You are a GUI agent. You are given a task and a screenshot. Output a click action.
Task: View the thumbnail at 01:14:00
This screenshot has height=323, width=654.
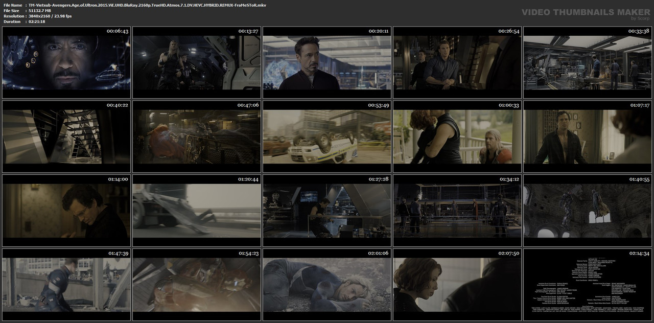coord(66,211)
